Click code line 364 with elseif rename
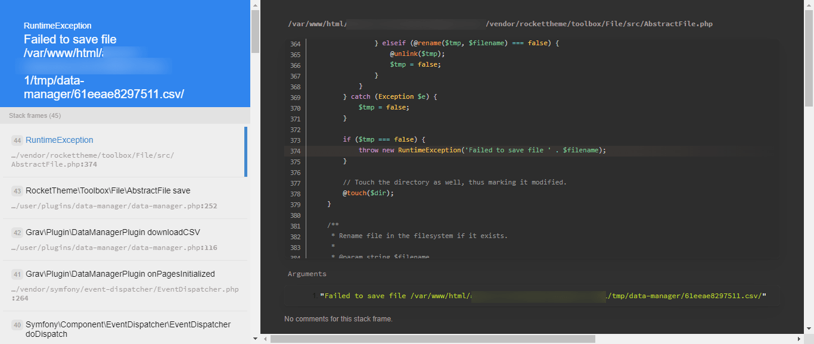Image resolution: width=814 pixels, height=344 pixels. click(x=466, y=43)
